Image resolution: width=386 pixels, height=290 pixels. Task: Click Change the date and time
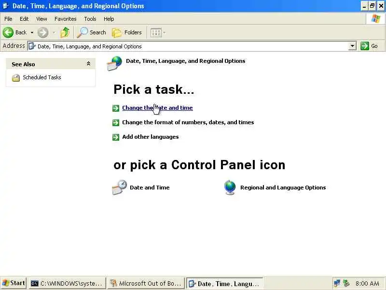point(158,108)
